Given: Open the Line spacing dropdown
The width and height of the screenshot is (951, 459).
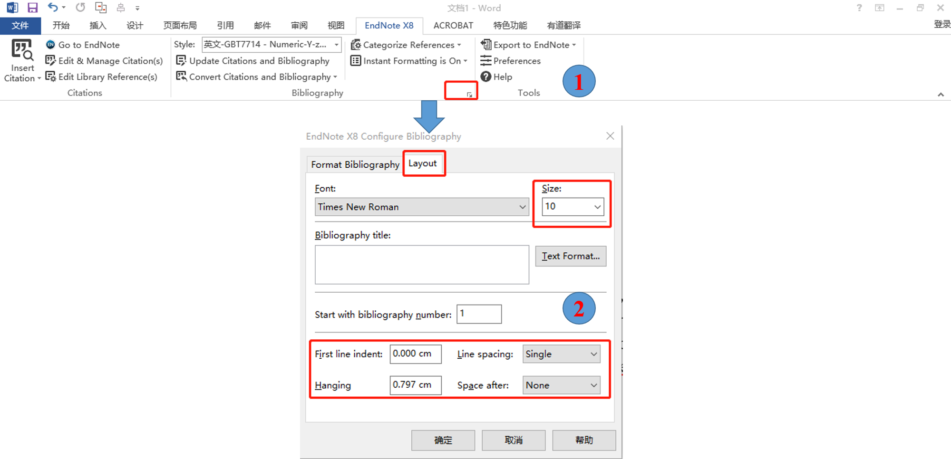Looking at the screenshot, I should (562, 354).
